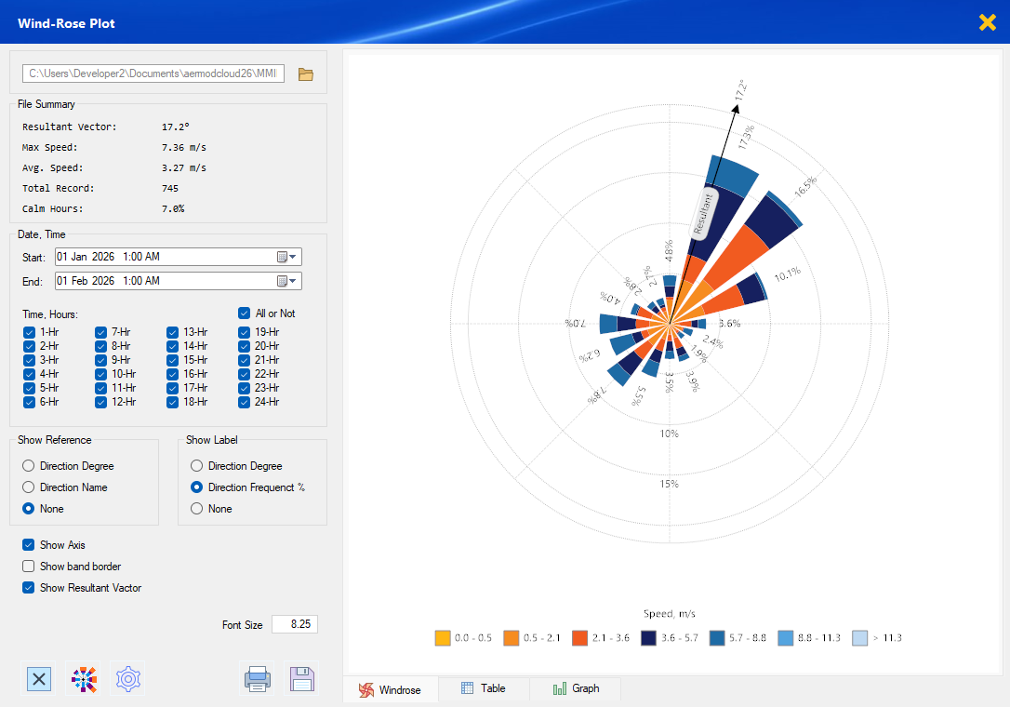Switch to the Graph tab
The width and height of the screenshot is (1010, 707).
pyautogui.click(x=576, y=688)
